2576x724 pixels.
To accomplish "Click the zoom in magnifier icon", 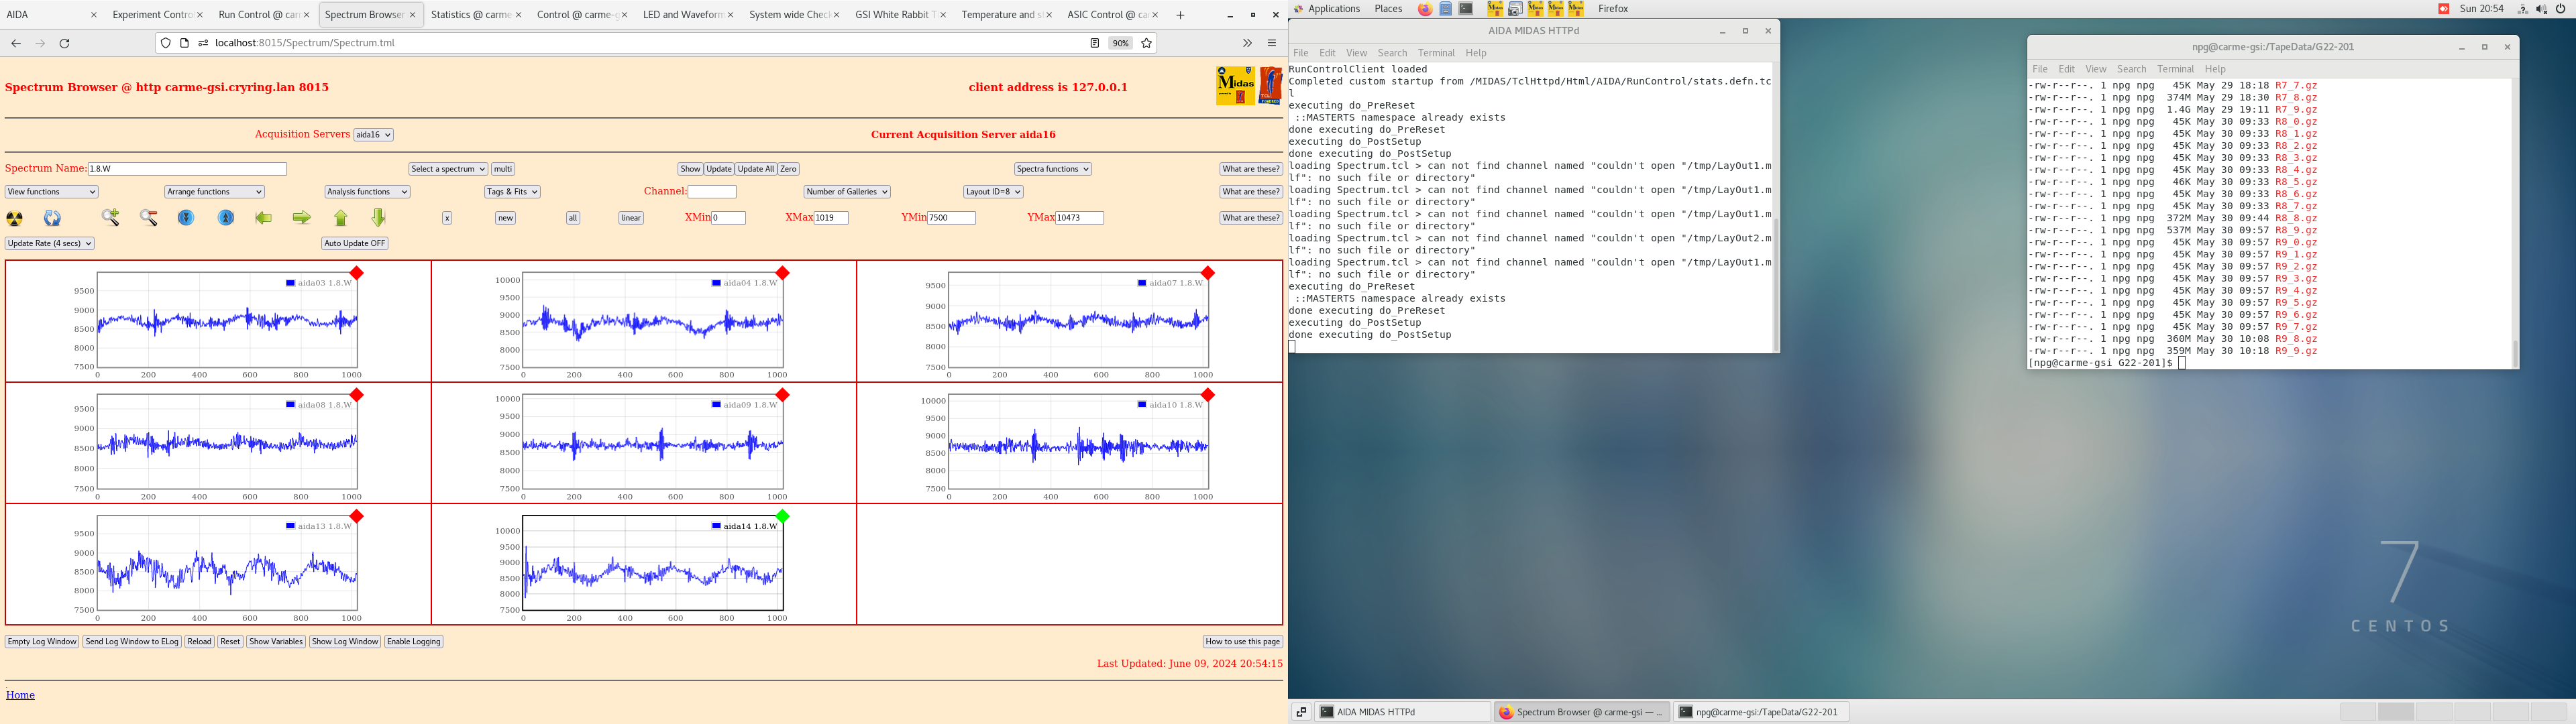I will pos(111,218).
